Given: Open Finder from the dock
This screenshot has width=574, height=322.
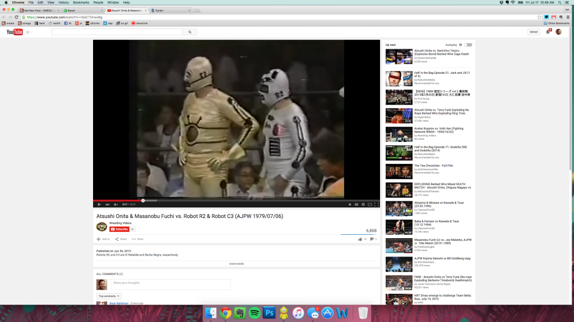Looking at the screenshot, I should (211, 313).
